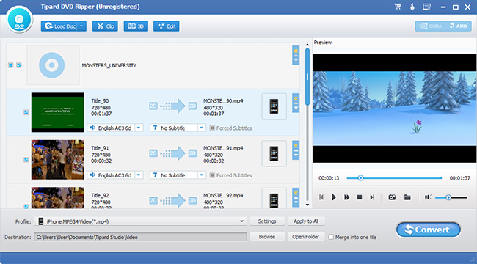Adjust the volume slider
This screenshot has height=264, width=477.
pos(451,198)
